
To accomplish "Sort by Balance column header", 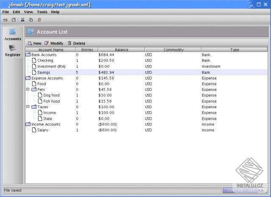I will coord(122,50).
